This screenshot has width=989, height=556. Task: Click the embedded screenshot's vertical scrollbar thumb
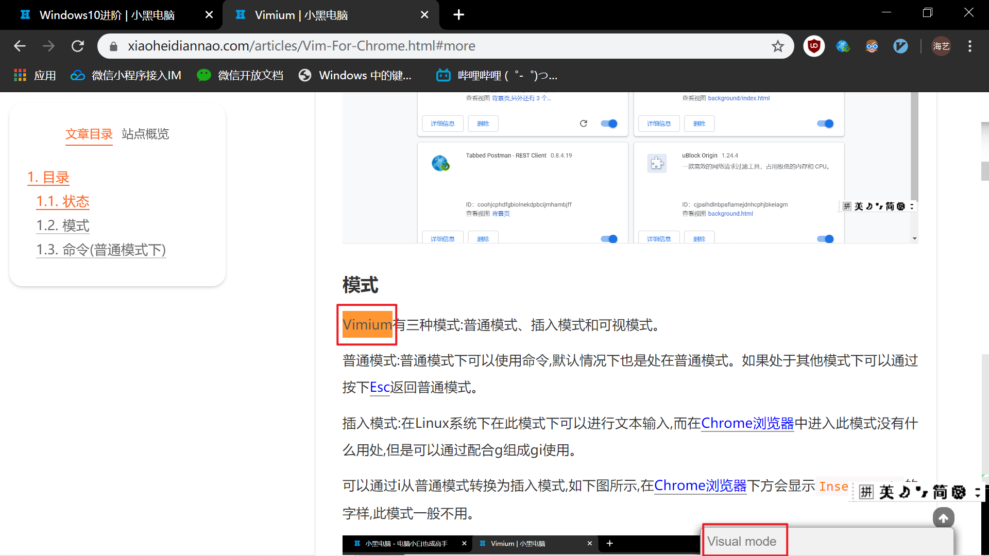click(914, 147)
